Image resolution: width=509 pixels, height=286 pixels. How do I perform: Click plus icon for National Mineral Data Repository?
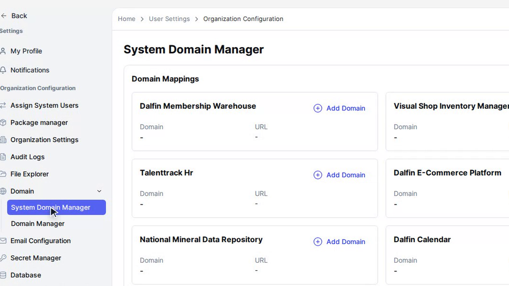[318, 242]
